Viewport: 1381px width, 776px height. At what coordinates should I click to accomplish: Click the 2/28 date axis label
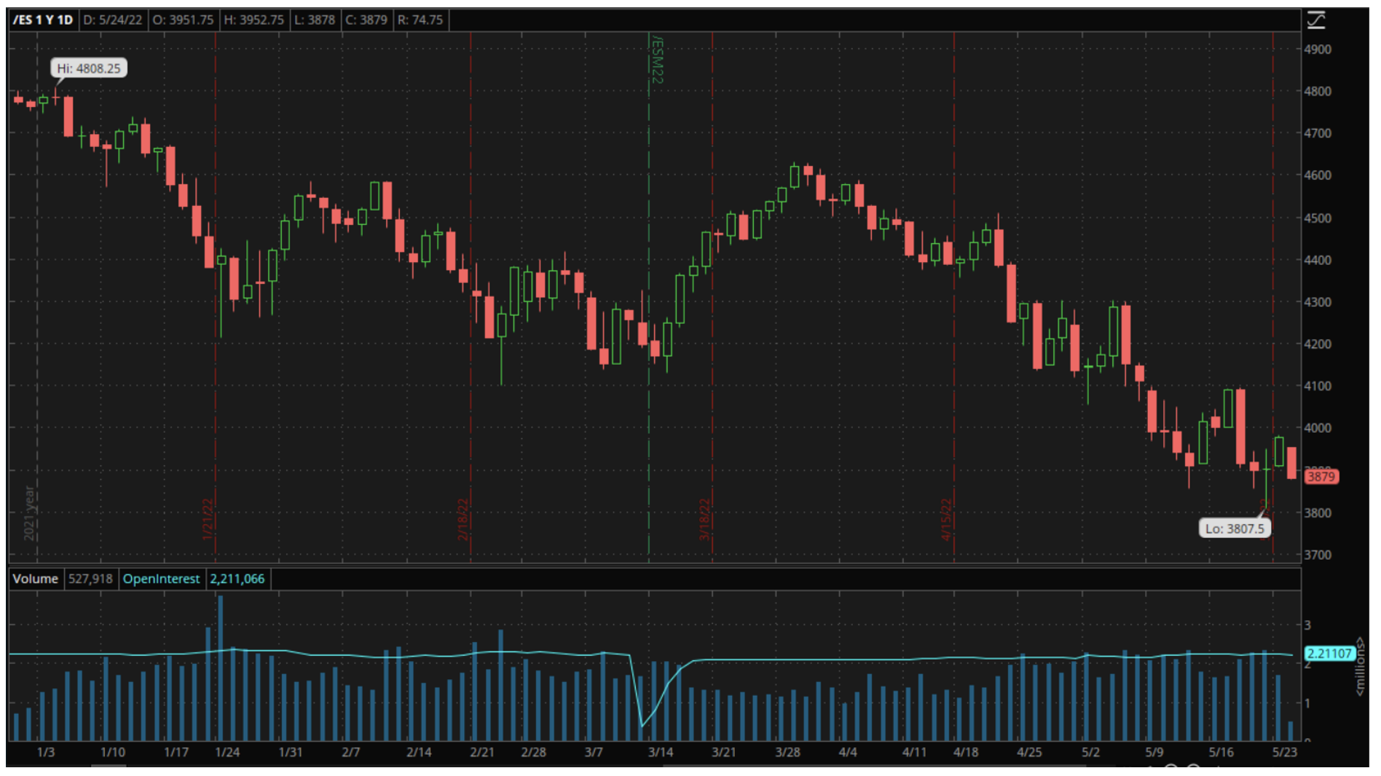pos(533,752)
